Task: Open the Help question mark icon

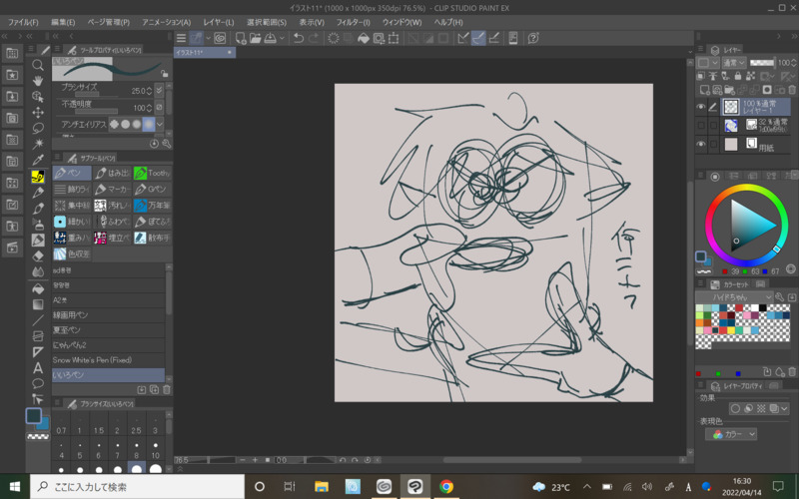Action: 533,38
